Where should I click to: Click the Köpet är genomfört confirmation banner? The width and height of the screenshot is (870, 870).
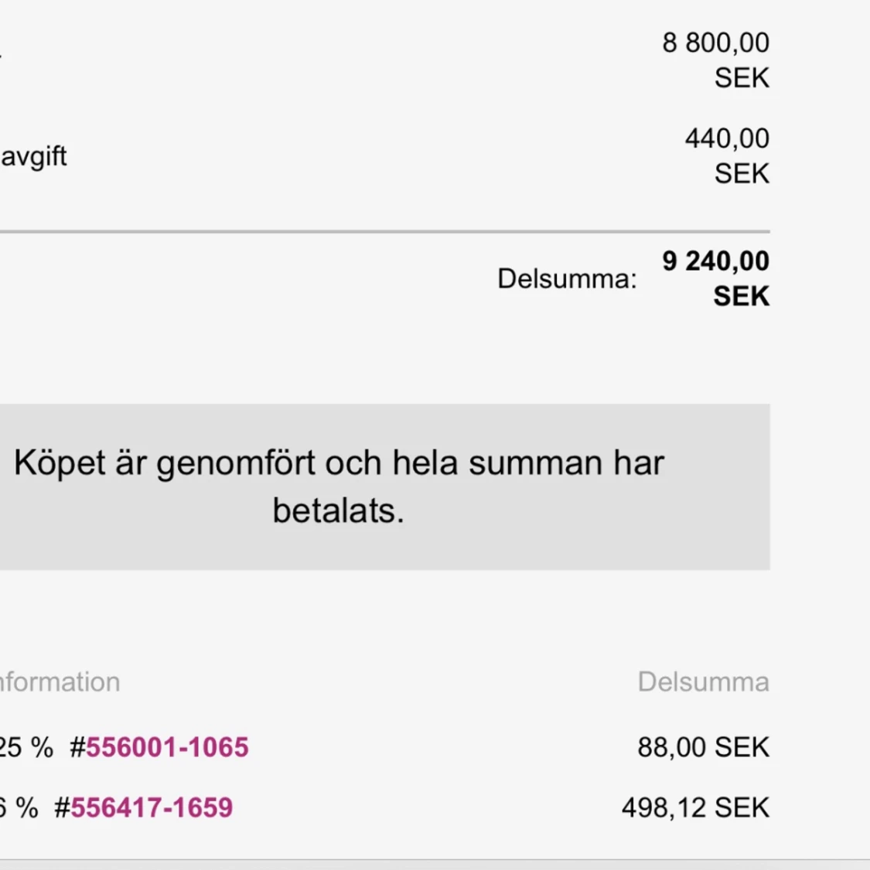point(384,487)
